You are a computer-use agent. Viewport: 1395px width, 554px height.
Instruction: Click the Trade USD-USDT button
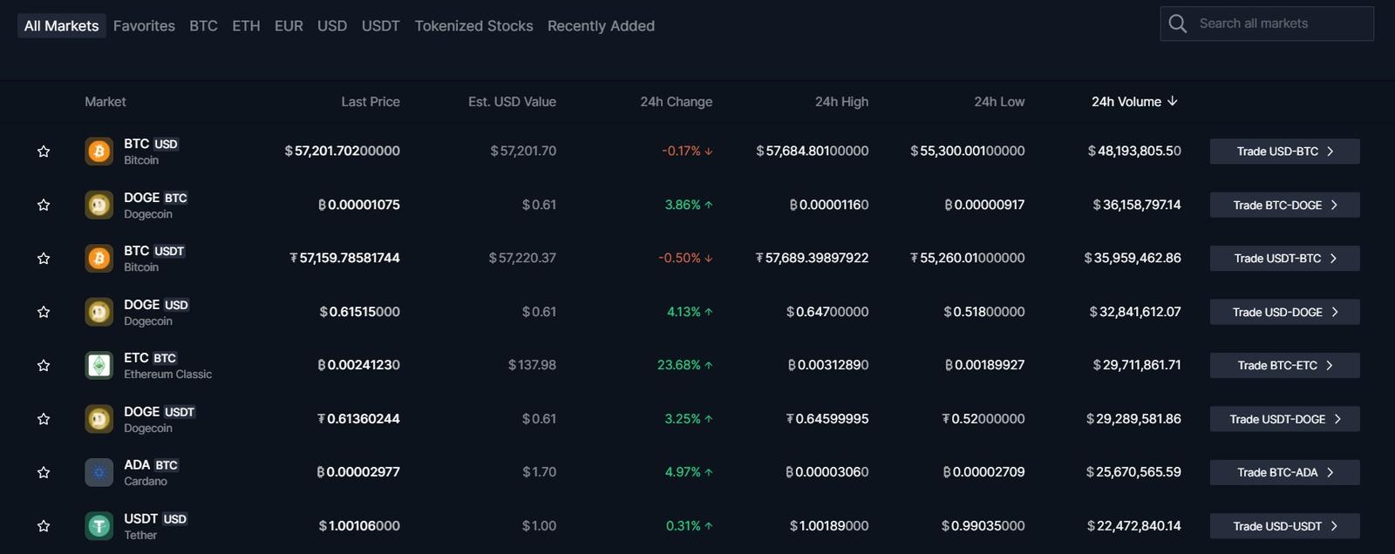[1283, 525]
